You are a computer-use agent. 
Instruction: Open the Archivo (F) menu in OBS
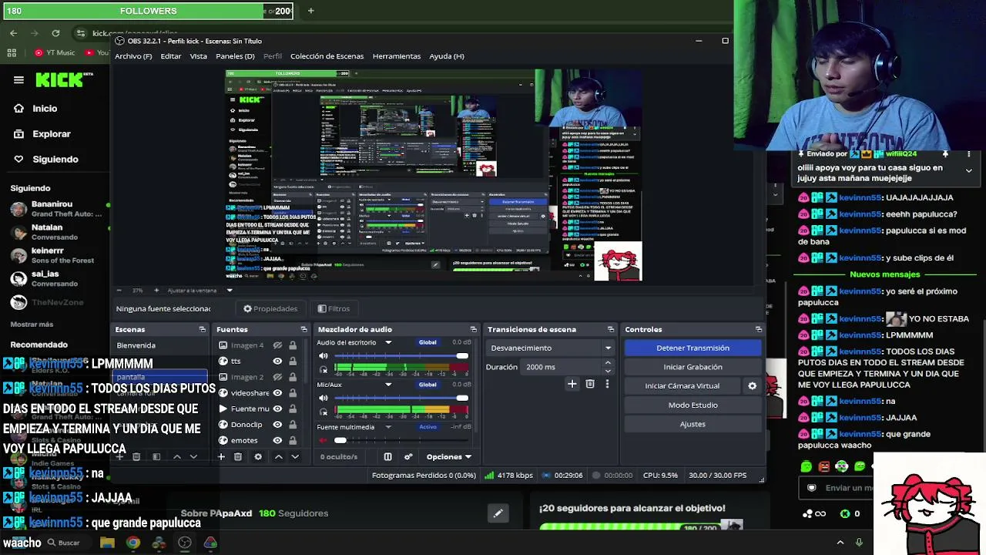133,56
